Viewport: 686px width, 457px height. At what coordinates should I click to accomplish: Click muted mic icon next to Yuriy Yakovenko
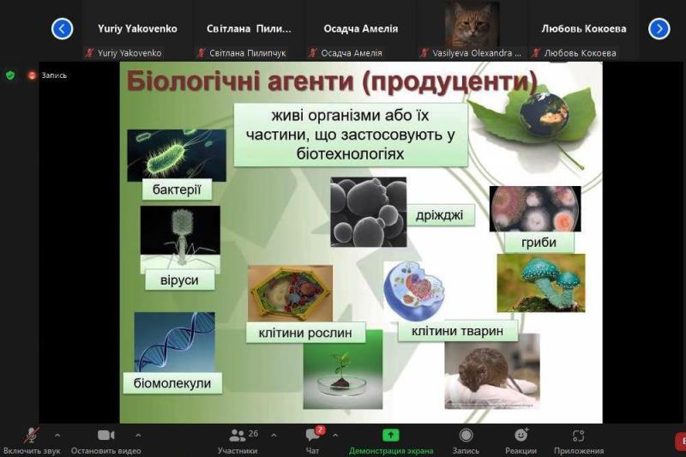tap(90, 53)
